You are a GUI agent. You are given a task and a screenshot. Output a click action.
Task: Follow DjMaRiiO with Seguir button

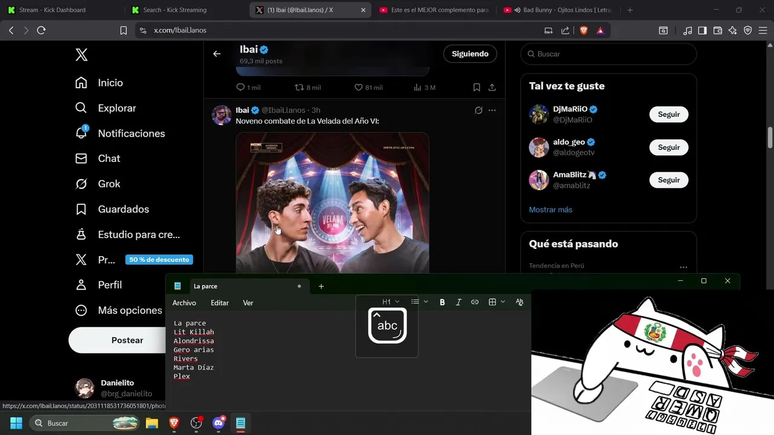(x=669, y=114)
